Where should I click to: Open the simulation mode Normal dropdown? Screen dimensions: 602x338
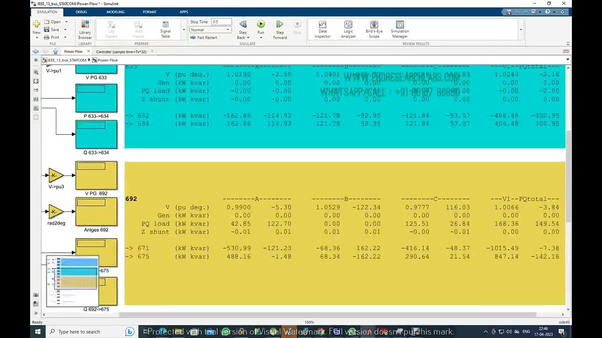[210, 30]
